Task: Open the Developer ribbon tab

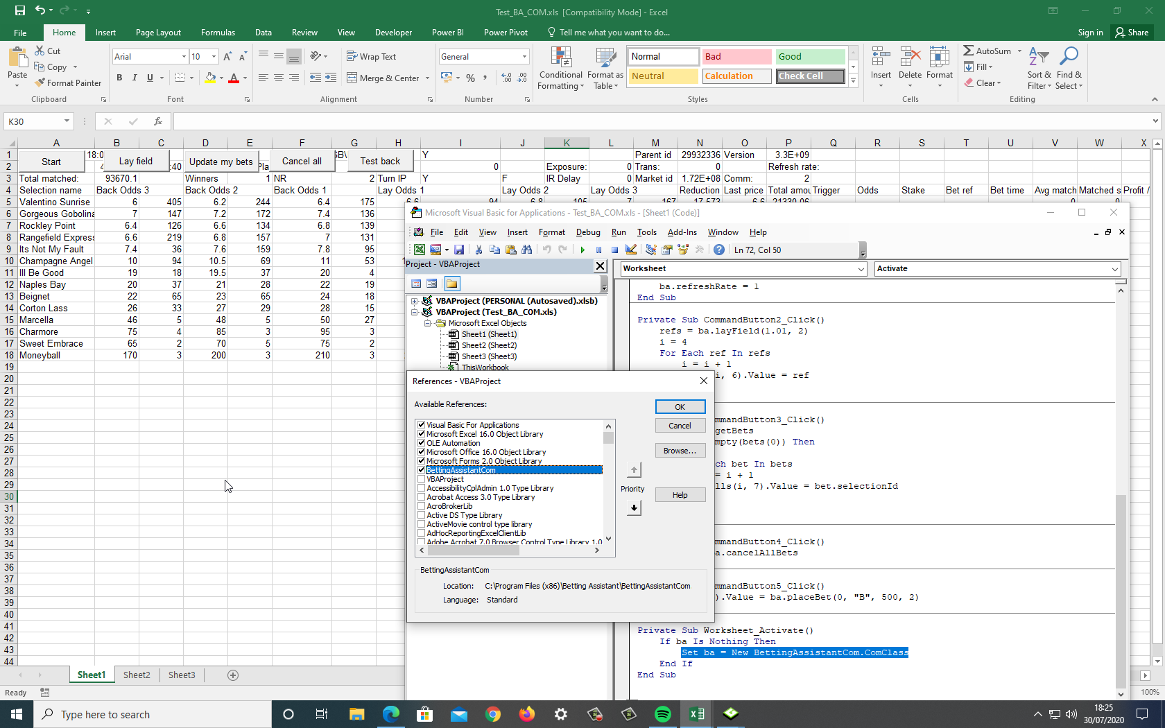Action: click(x=393, y=33)
